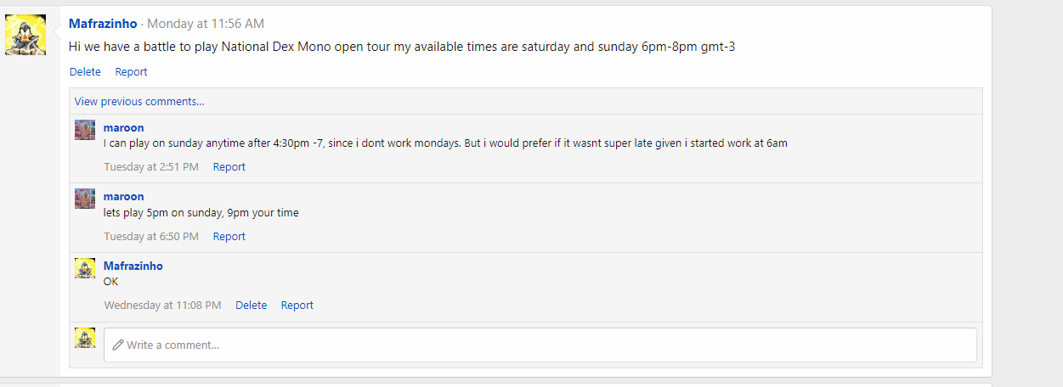The image size is (1063, 387).
Task: Click the Tuesday at 2:51 PM timestamp
Action: coord(151,167)
